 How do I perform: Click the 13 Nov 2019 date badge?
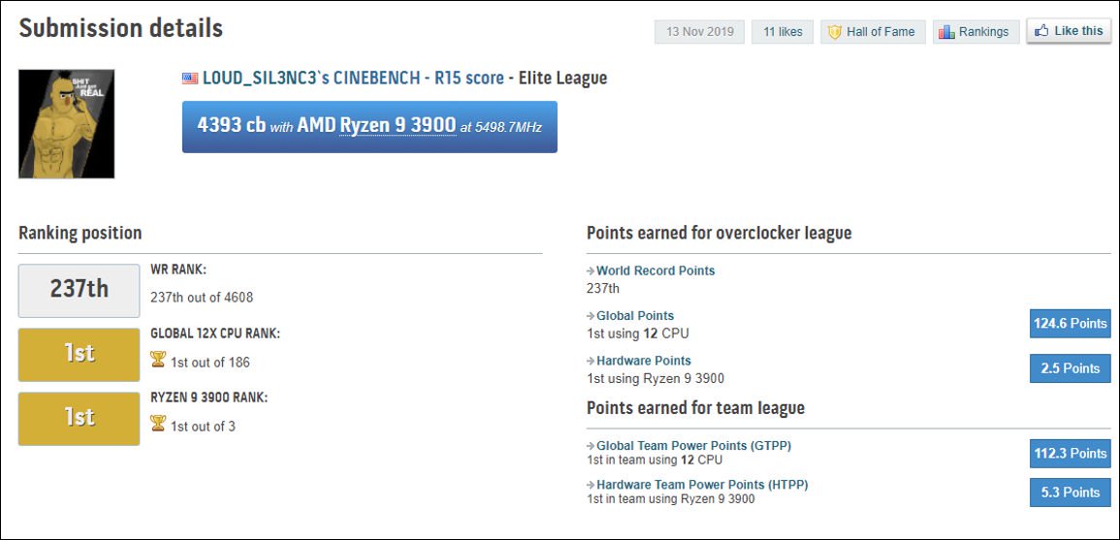point(699,31)
